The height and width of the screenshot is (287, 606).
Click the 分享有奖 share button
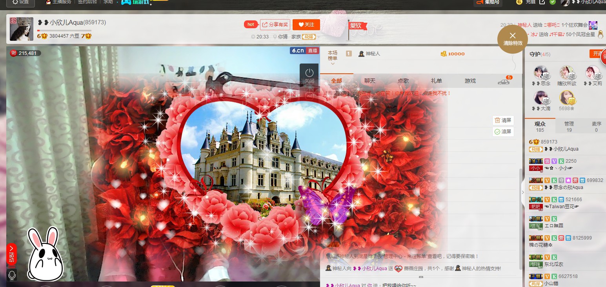coord(275,25)
